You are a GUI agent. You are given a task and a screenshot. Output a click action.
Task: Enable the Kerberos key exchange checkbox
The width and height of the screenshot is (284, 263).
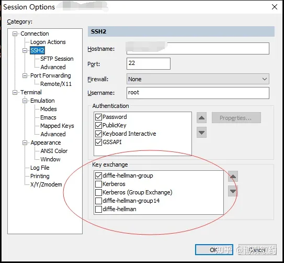[x=98, y=184]
